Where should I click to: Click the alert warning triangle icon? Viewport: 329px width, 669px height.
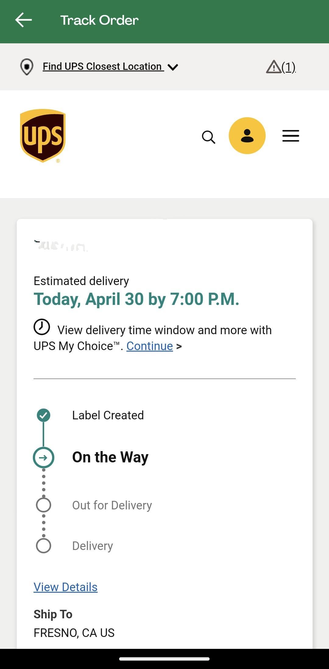pyautogui.click(x=273, y=67)
